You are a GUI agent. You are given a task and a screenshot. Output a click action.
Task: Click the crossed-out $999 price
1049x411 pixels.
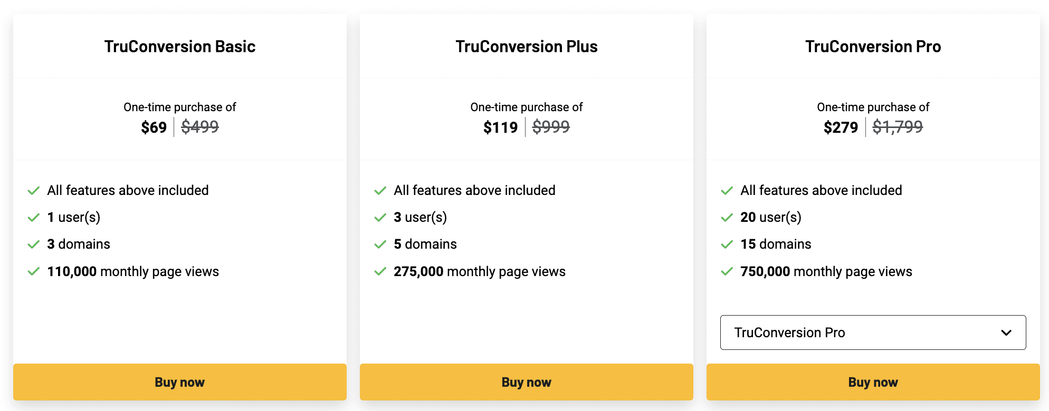point(551,127)
